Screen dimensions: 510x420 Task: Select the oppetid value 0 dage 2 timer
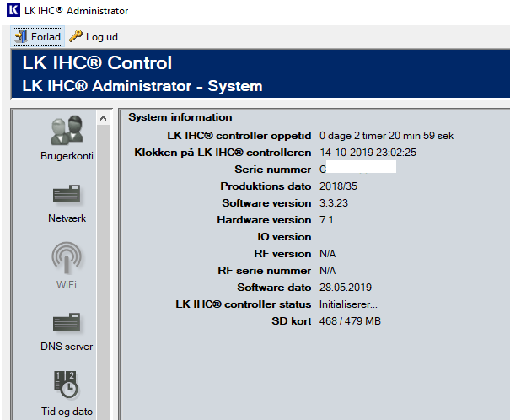(x=386, y=136)
